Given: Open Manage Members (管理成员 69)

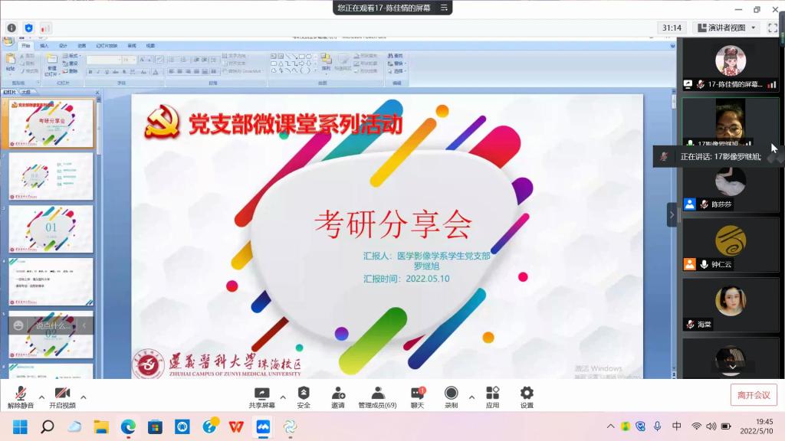Looking at the screenshot, I should [377, 397].
